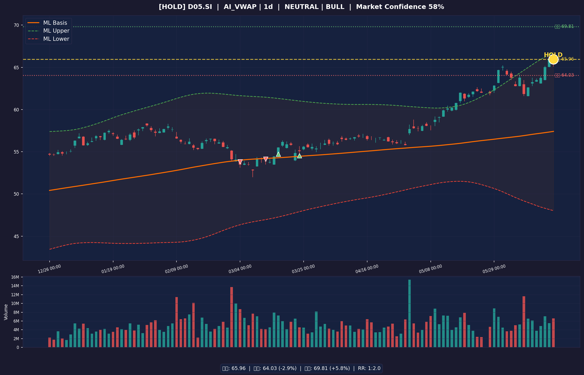584x375 pixels.
Task: Click the vertical Volume axis title
Action: 6,312
